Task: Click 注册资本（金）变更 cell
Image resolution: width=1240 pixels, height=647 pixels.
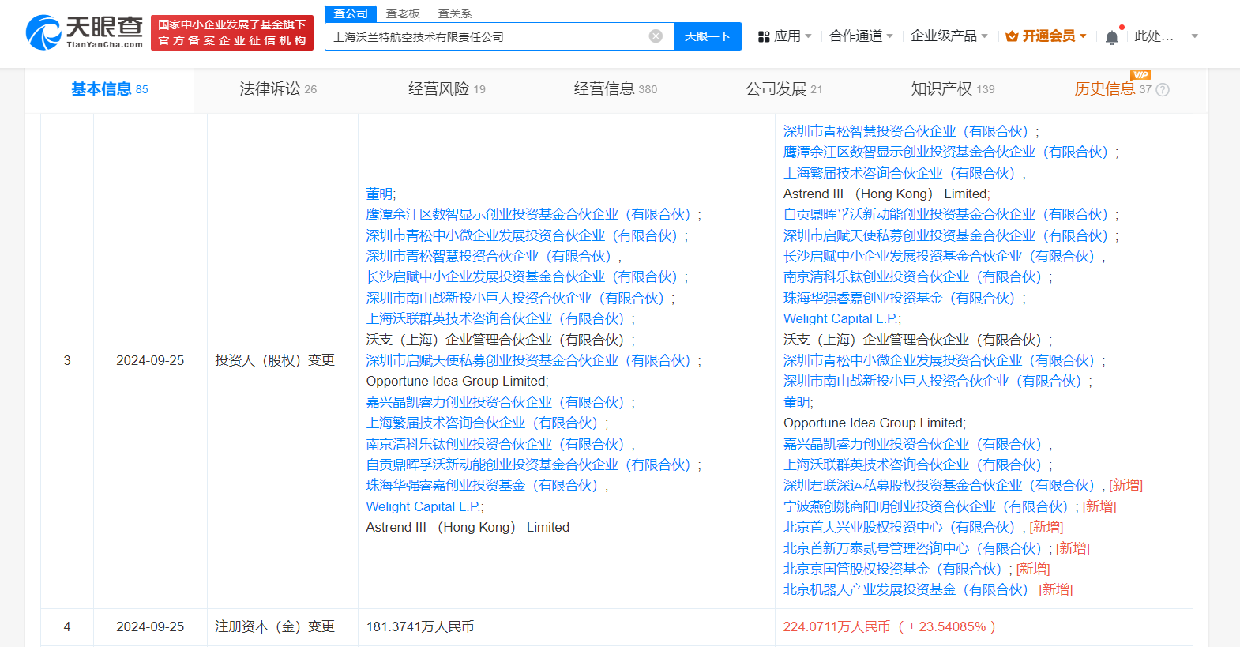Action: [x=275, y=626]
